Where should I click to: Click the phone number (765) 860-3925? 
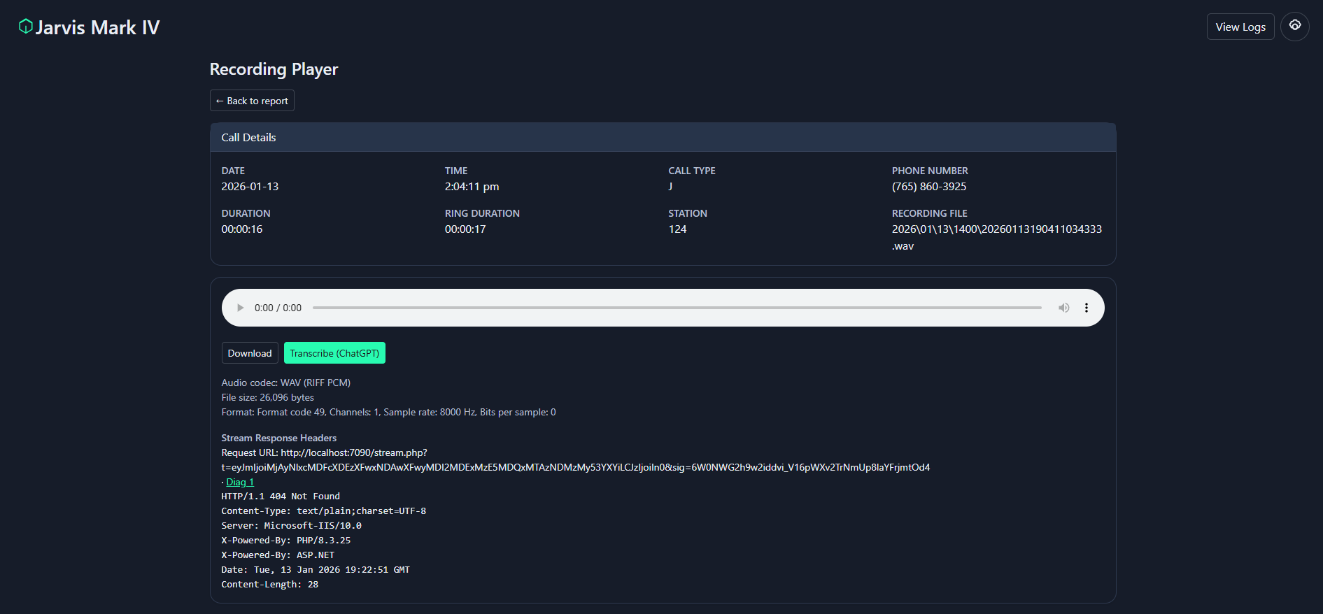[928, 187]
